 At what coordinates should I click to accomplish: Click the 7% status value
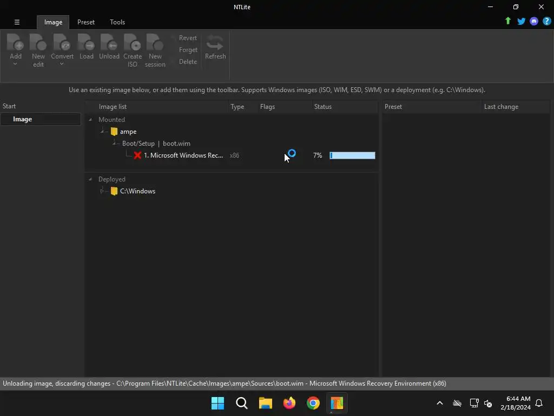click(317, 155)
